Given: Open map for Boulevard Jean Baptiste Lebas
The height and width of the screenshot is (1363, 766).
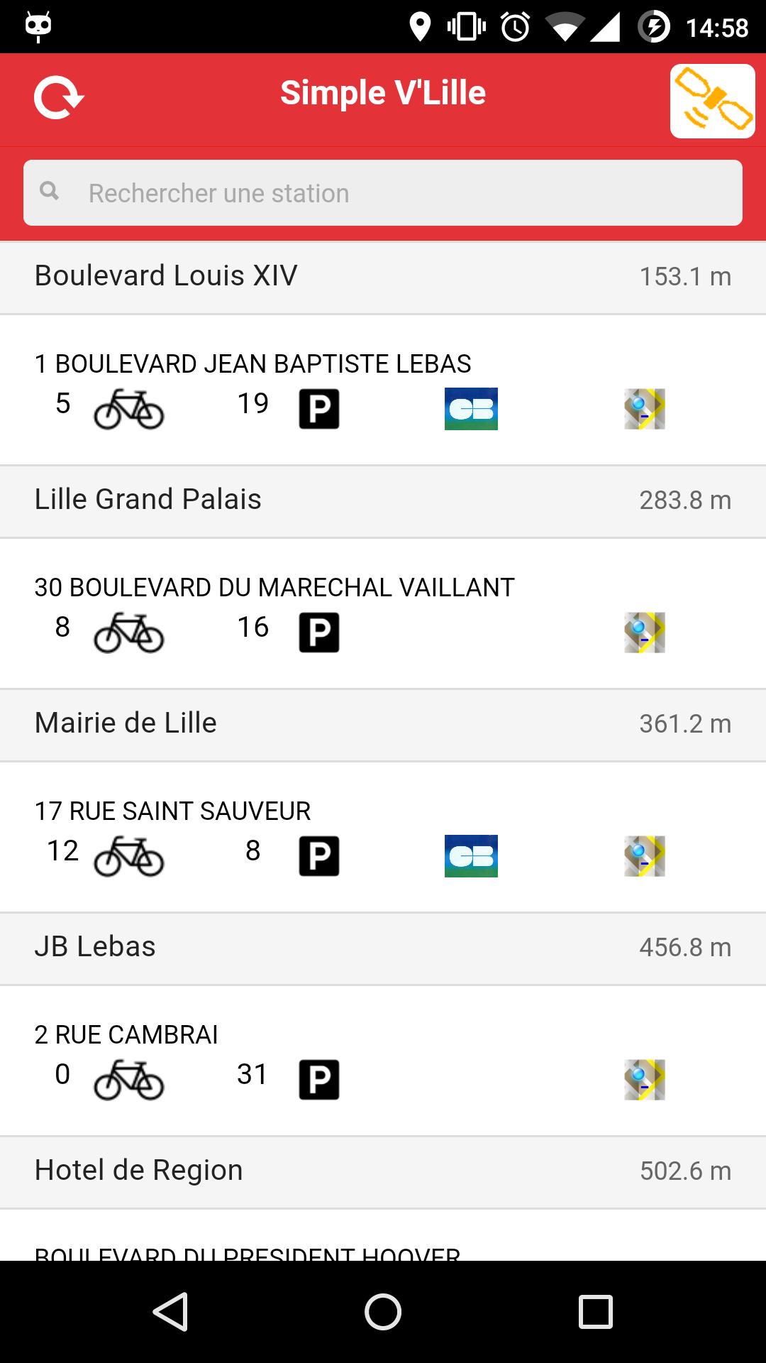Looking at the screenshot, I should click(644, 409).
